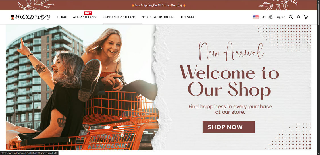The height and width of the screenshot is (155, 320).
Task: Click the US flag currency icon
Action: coord(256,17)
